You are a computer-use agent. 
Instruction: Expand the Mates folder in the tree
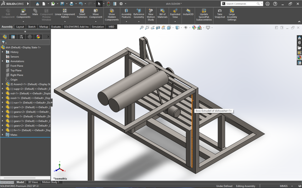pyautogui.click(x=3, y=134)
